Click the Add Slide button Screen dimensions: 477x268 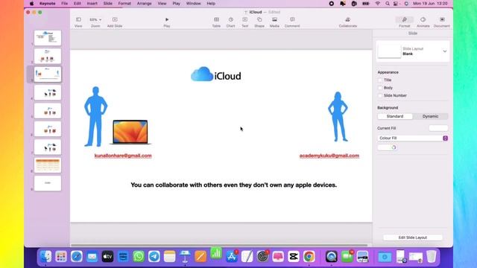pos(115,22)
